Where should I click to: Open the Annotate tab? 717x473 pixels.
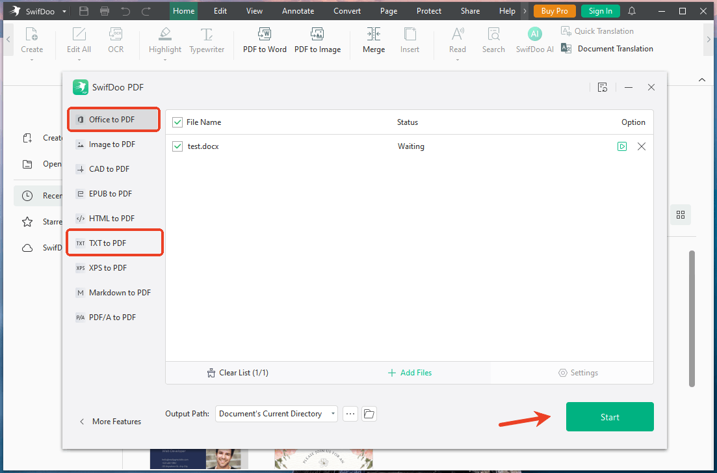[298, 10]
